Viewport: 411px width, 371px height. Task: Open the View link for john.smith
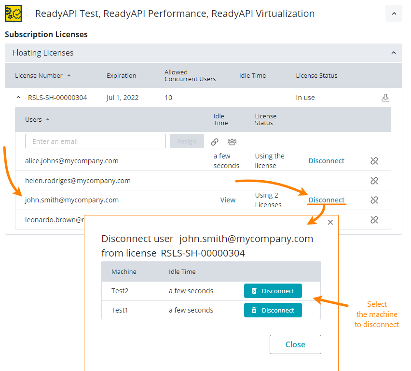[228, 200]
